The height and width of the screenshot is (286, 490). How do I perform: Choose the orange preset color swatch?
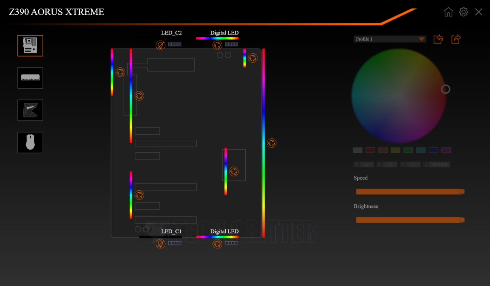pos(383,150)
